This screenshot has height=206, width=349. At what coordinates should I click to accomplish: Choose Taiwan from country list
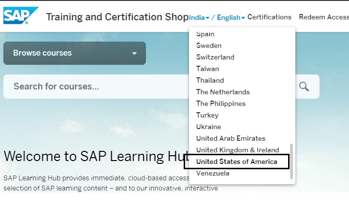[207, 69]
